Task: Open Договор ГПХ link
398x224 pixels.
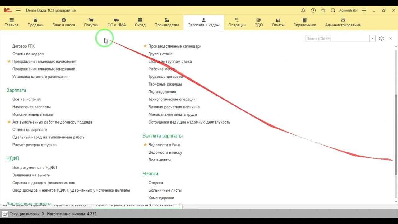Action: click(24, 46)
